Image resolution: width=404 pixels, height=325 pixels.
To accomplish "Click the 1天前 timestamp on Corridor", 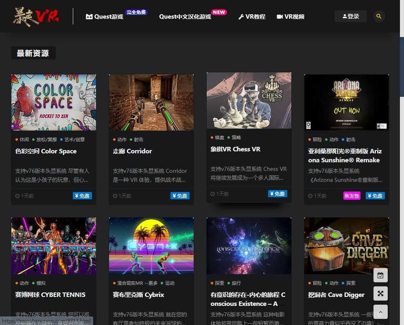I will (122, 196).
